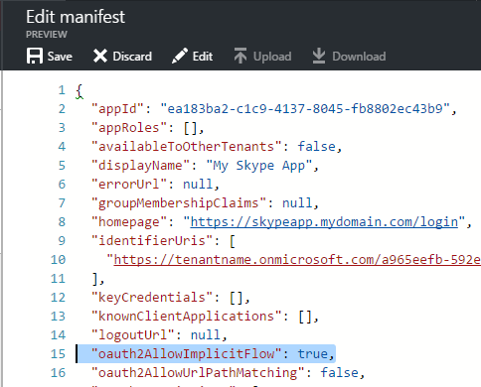Click the "appId" key on line 2

[117, 109]
